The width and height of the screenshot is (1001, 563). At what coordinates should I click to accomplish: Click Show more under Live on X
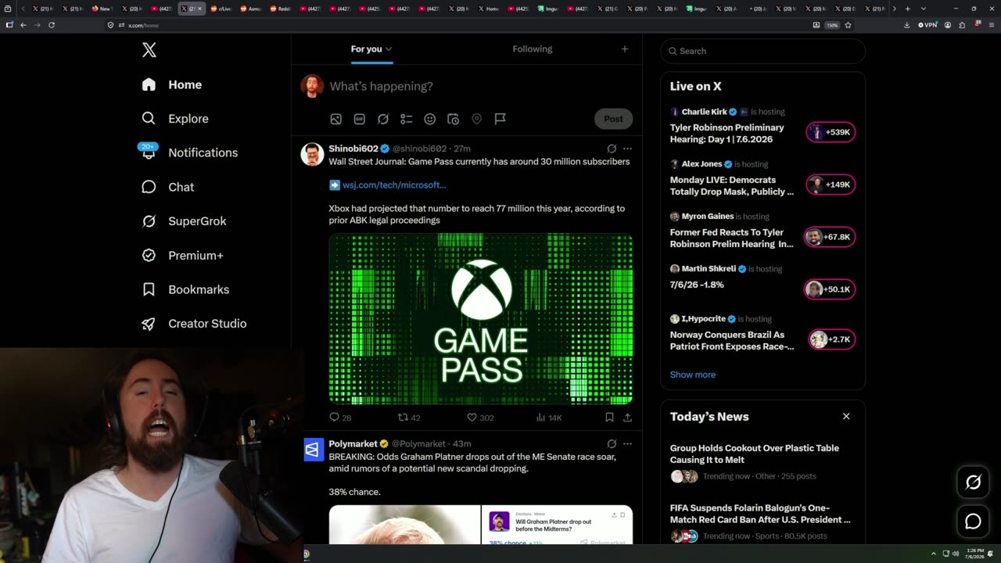click(x=692, y=375)
